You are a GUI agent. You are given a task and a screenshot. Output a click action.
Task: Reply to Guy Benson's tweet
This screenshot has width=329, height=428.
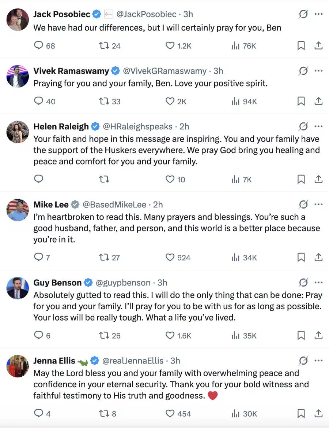pos(39,336)
